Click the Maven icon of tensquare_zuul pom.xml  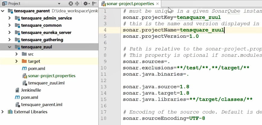pyautogui.click(x=24, y=69)
